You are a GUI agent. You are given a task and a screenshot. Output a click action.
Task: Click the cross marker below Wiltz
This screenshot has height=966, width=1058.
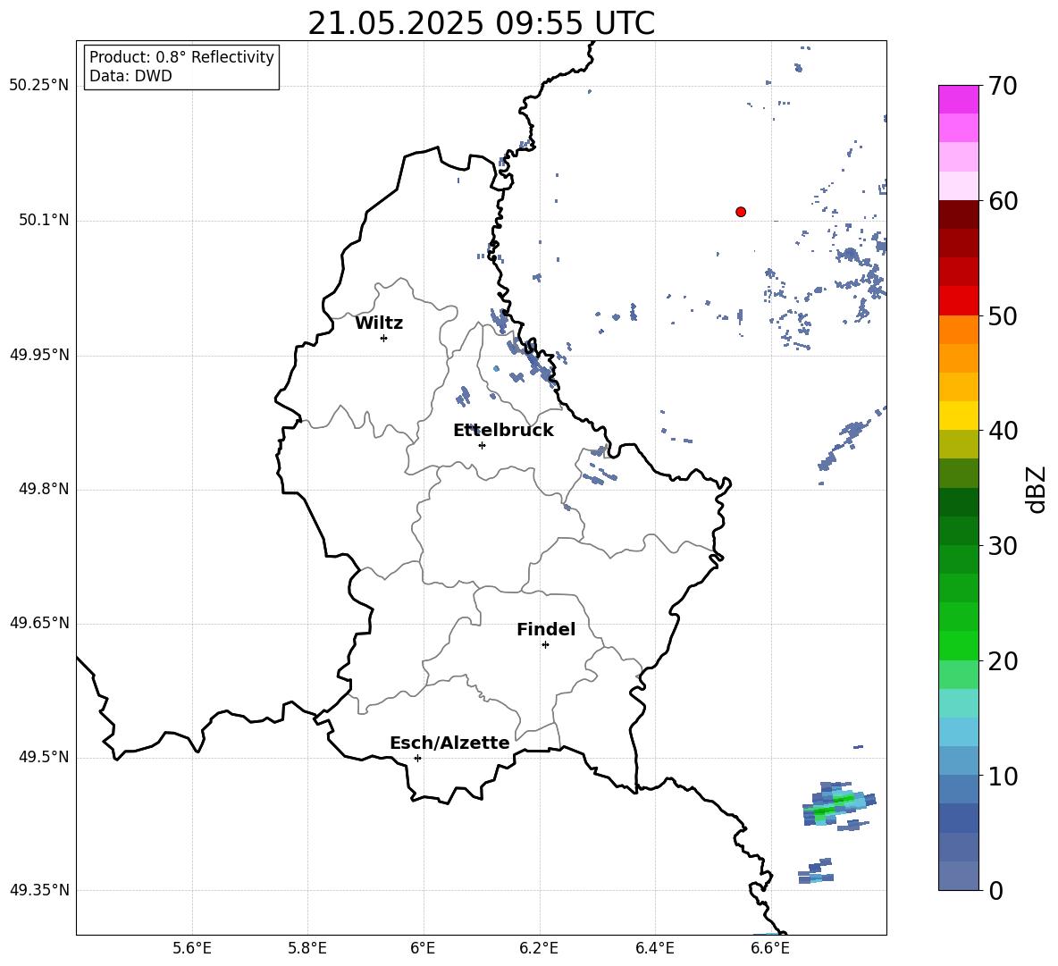coord(384,338)
